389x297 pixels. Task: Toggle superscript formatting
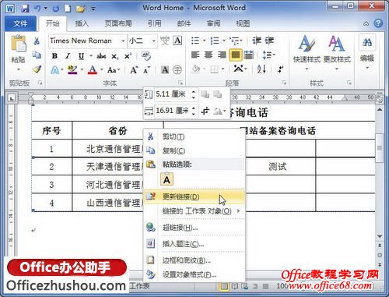(128, 56)
